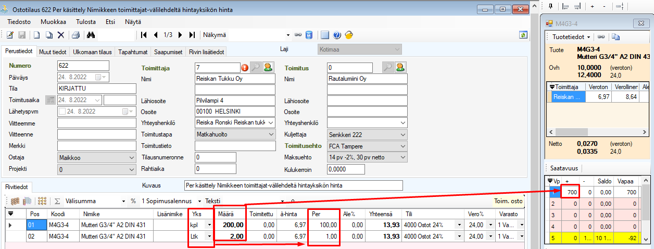The width and height of the screenshot is (654, 249).
Task: Click the red warning icon next to Toimittaja
Action: point(245,67)
